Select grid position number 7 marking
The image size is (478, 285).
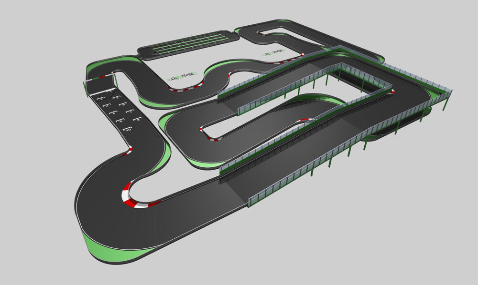click(x=130, y=112)
